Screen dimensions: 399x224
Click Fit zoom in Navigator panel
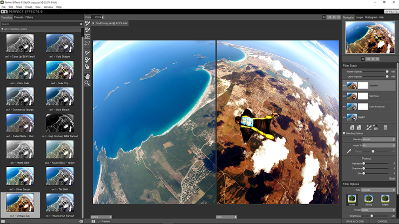coord(363,59)
